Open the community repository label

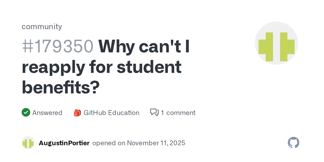(42, 26)
